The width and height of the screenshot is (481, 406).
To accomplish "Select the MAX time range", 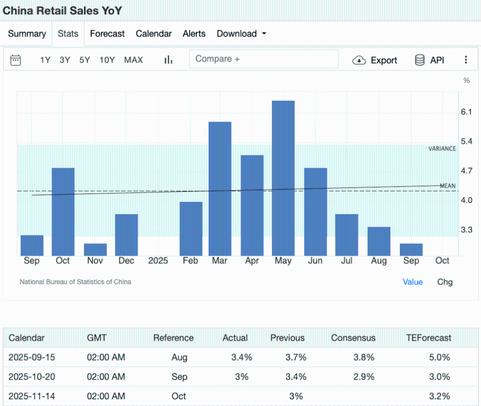I will click(x=133, y=60).
